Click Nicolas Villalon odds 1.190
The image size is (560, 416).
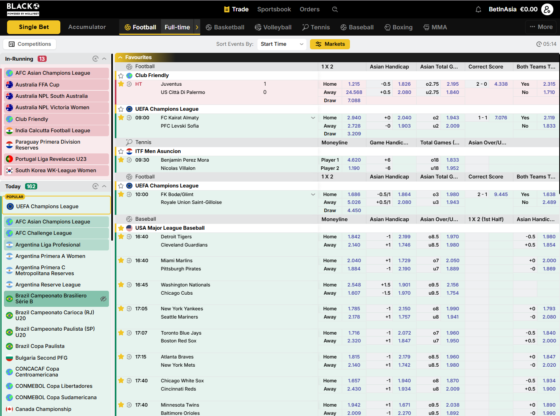354,168
